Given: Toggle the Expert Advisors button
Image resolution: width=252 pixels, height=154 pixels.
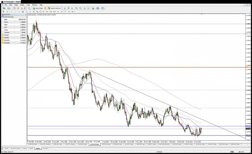Looking at the screenshot, I should (x=54, y=8).
